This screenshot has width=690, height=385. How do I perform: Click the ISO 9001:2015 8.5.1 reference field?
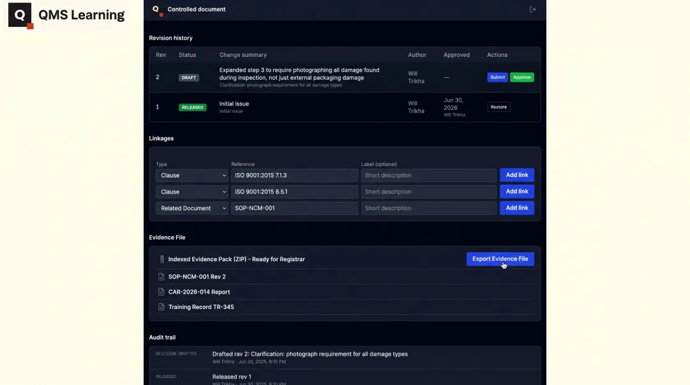click(295, 192)
